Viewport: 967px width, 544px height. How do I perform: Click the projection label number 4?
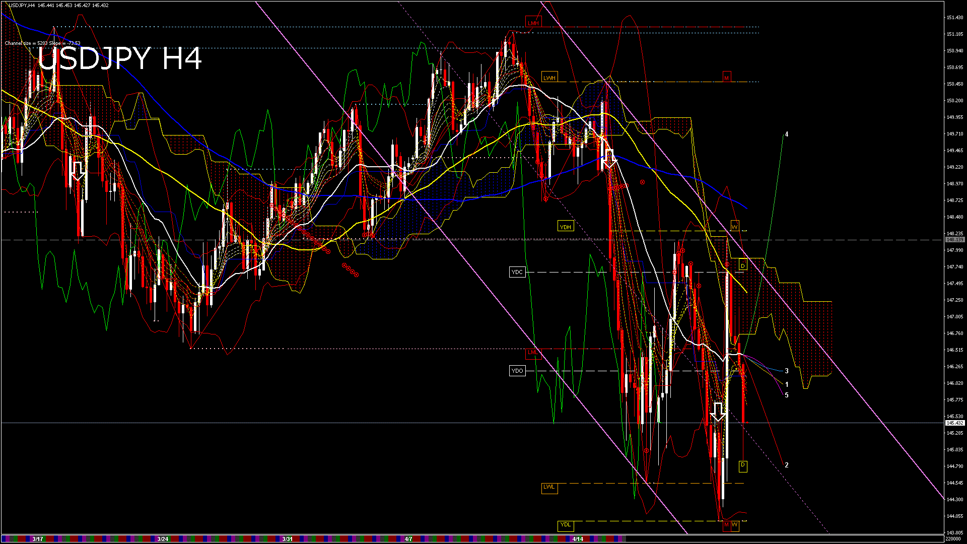(787, 134)
